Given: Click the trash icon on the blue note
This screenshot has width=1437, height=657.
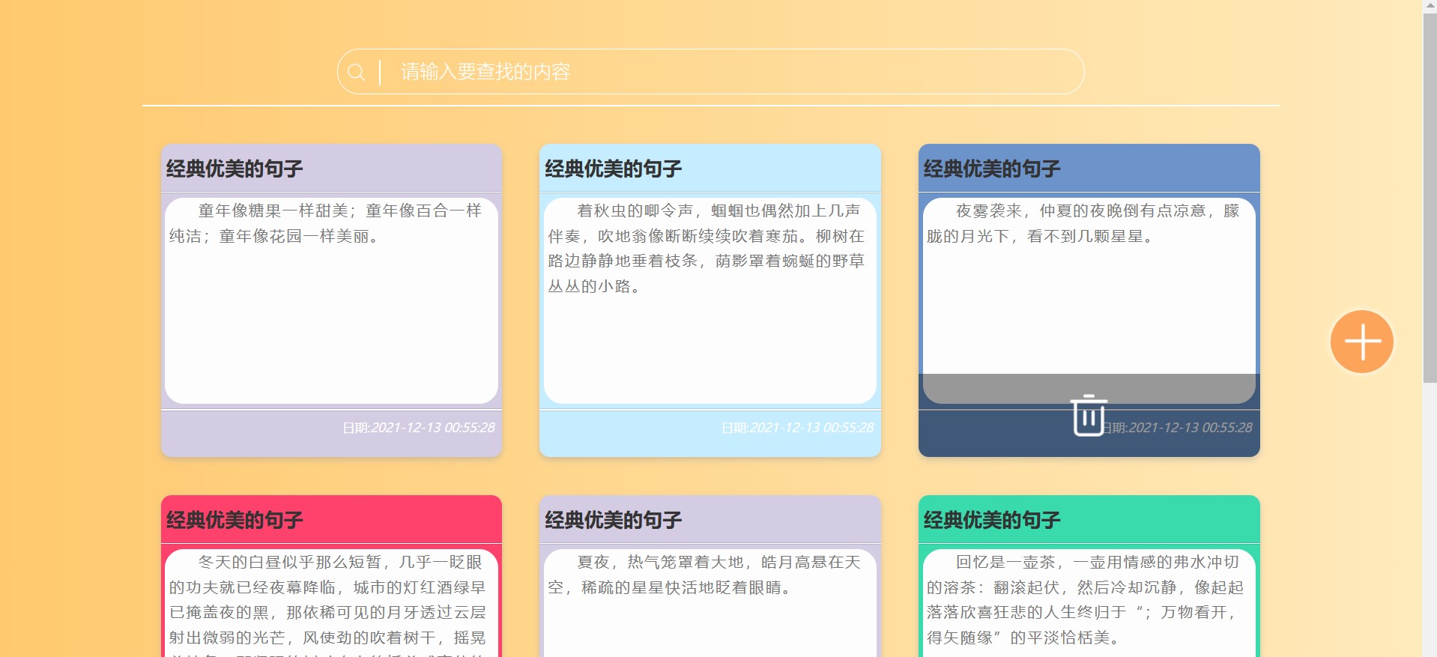Looking at the screenshot, I should pyautogui.click(x=1089, y=415).
